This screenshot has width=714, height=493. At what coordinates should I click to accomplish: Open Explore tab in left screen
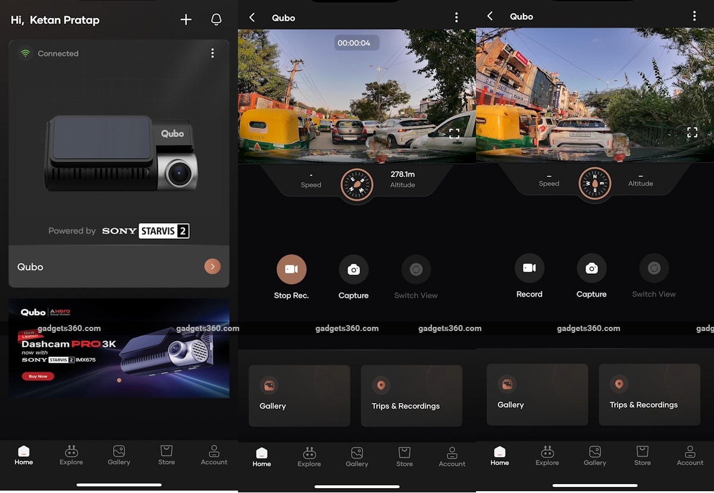(71, 455)
